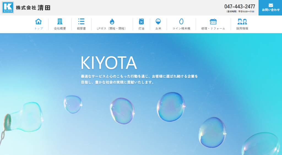Click the KIYOTA square logo icon
282x155 pixels.
pos(8,7)
